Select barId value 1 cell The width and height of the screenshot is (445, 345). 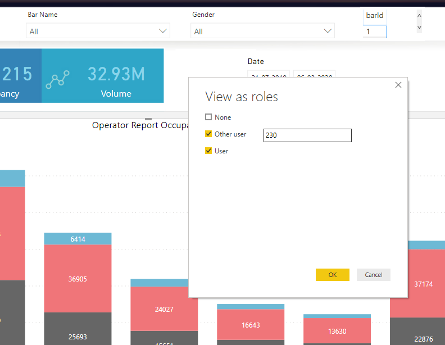coord(375,31)
